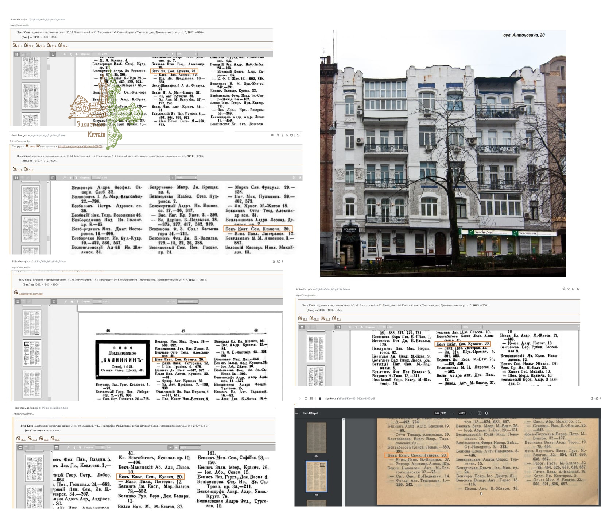The image size is (601, 519).
Task: Open zoom dropdown in 1915 viewer
Action: (471, 327)
